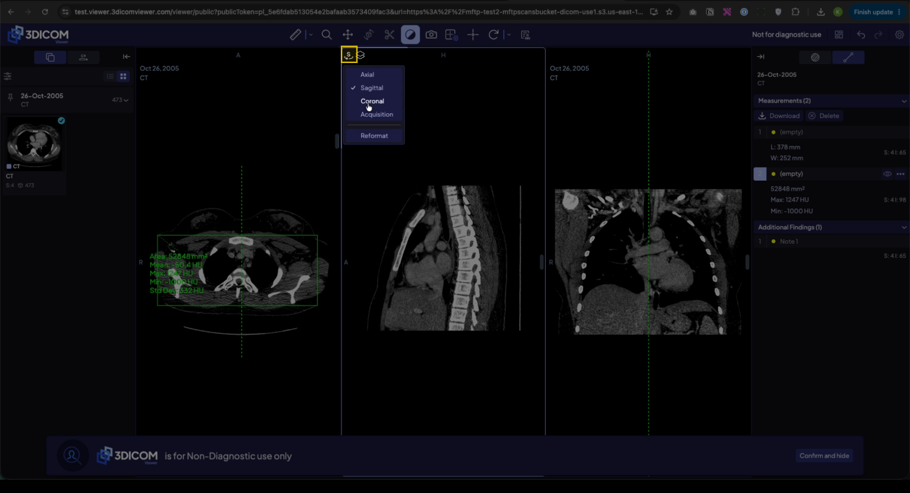Choose Reformat from orientation menu

tap(374, 136)
